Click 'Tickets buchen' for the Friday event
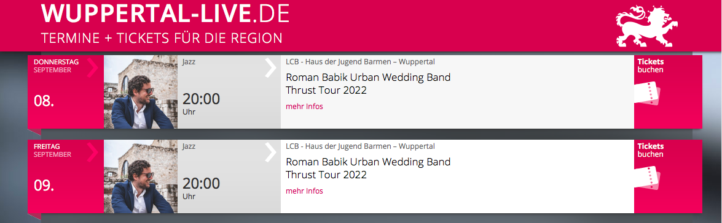 pos(651,150)
